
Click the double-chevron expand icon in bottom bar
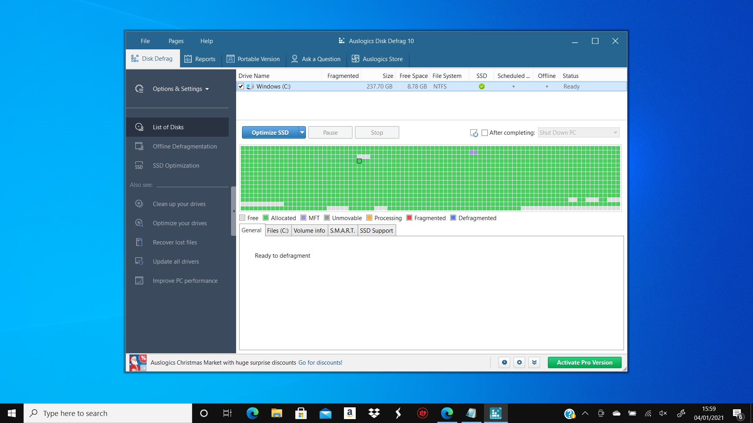(534, 362)
